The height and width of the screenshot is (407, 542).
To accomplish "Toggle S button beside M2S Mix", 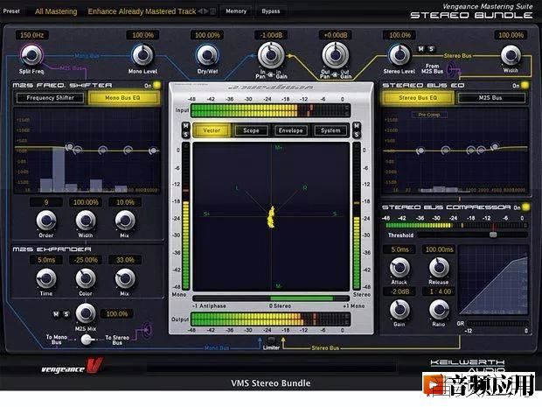I will click(x=66, y=314).
